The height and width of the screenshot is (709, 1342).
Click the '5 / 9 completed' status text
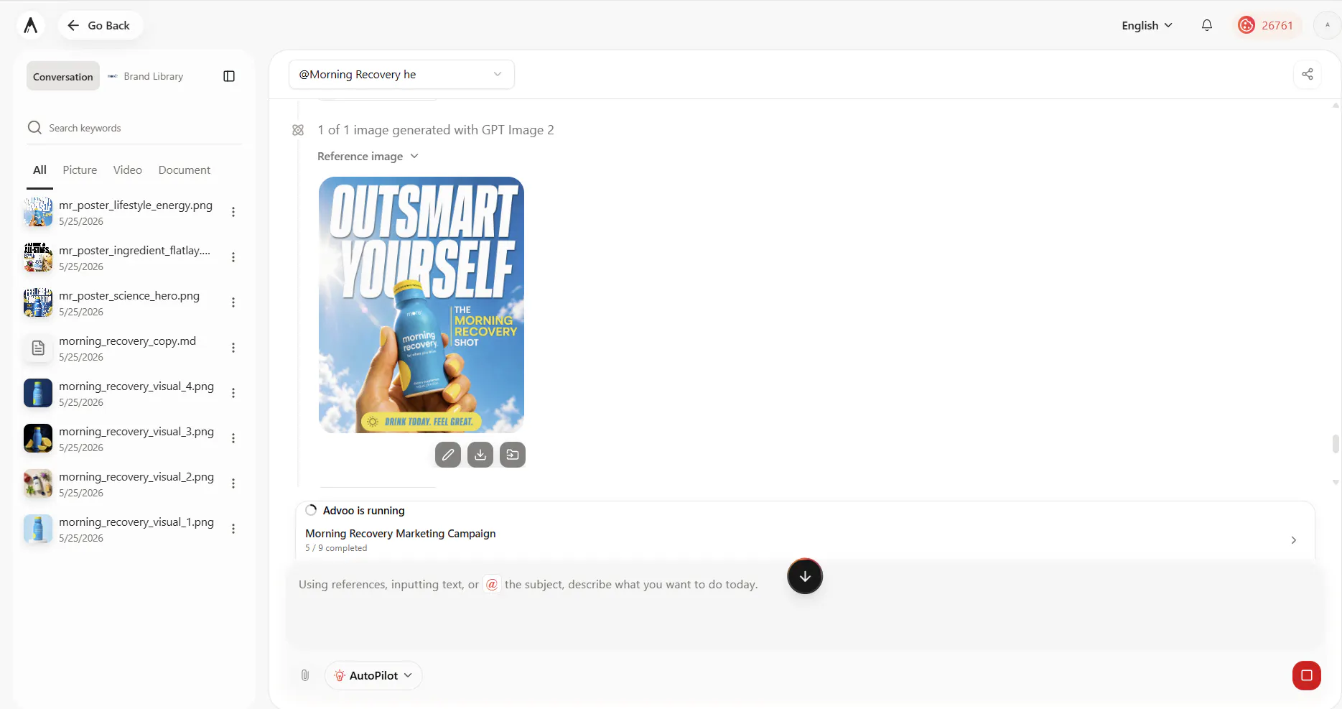coord(336,548)
